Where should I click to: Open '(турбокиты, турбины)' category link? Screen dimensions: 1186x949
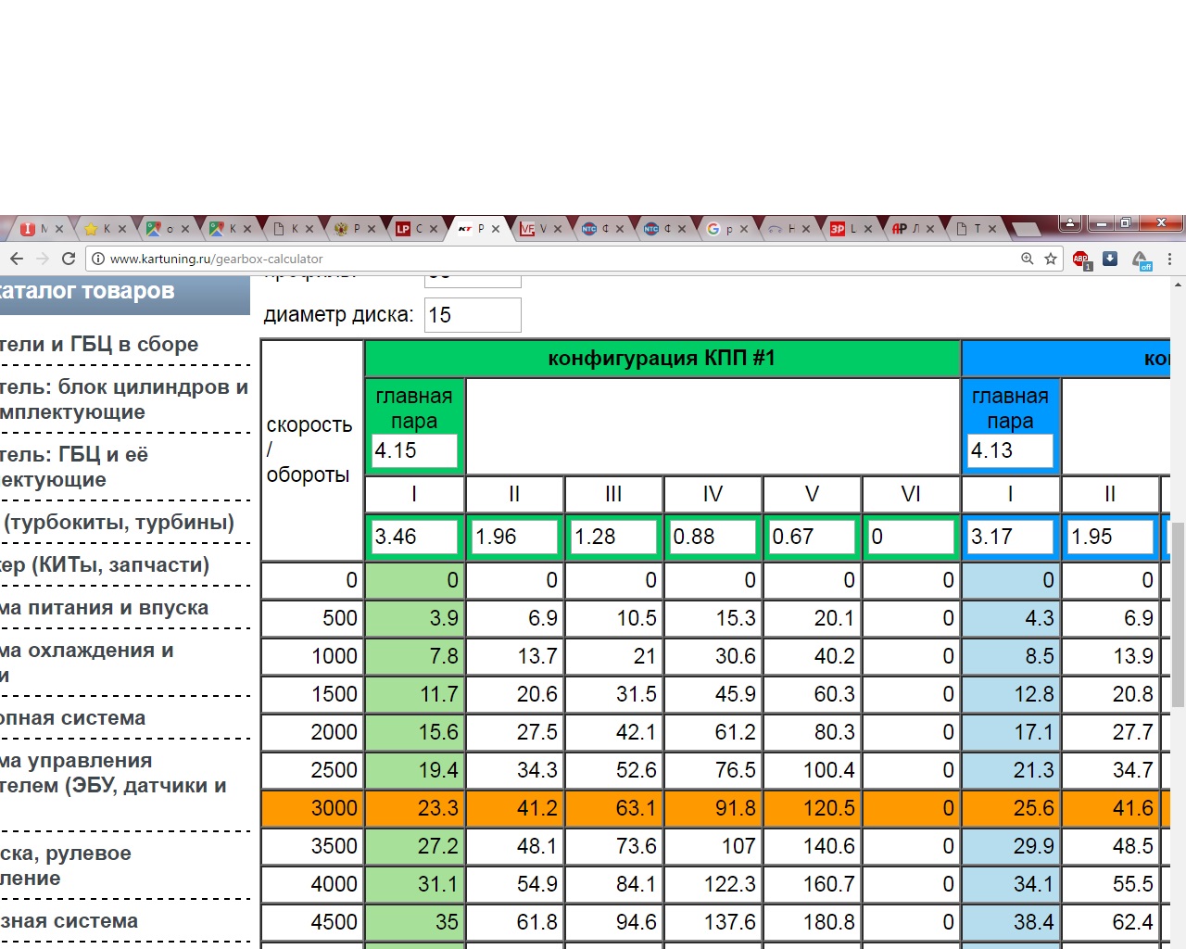(119, 522)
